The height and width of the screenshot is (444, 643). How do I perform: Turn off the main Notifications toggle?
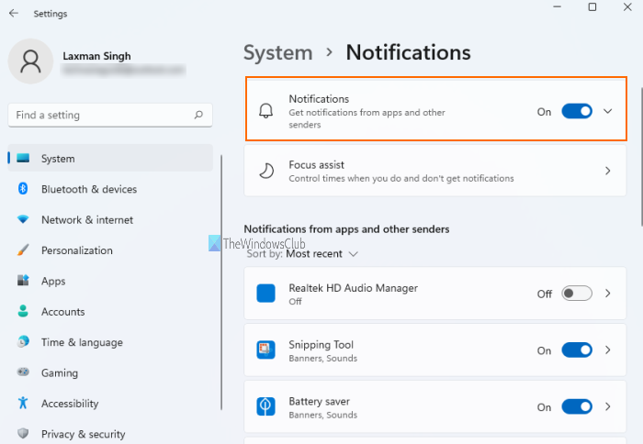577,111
